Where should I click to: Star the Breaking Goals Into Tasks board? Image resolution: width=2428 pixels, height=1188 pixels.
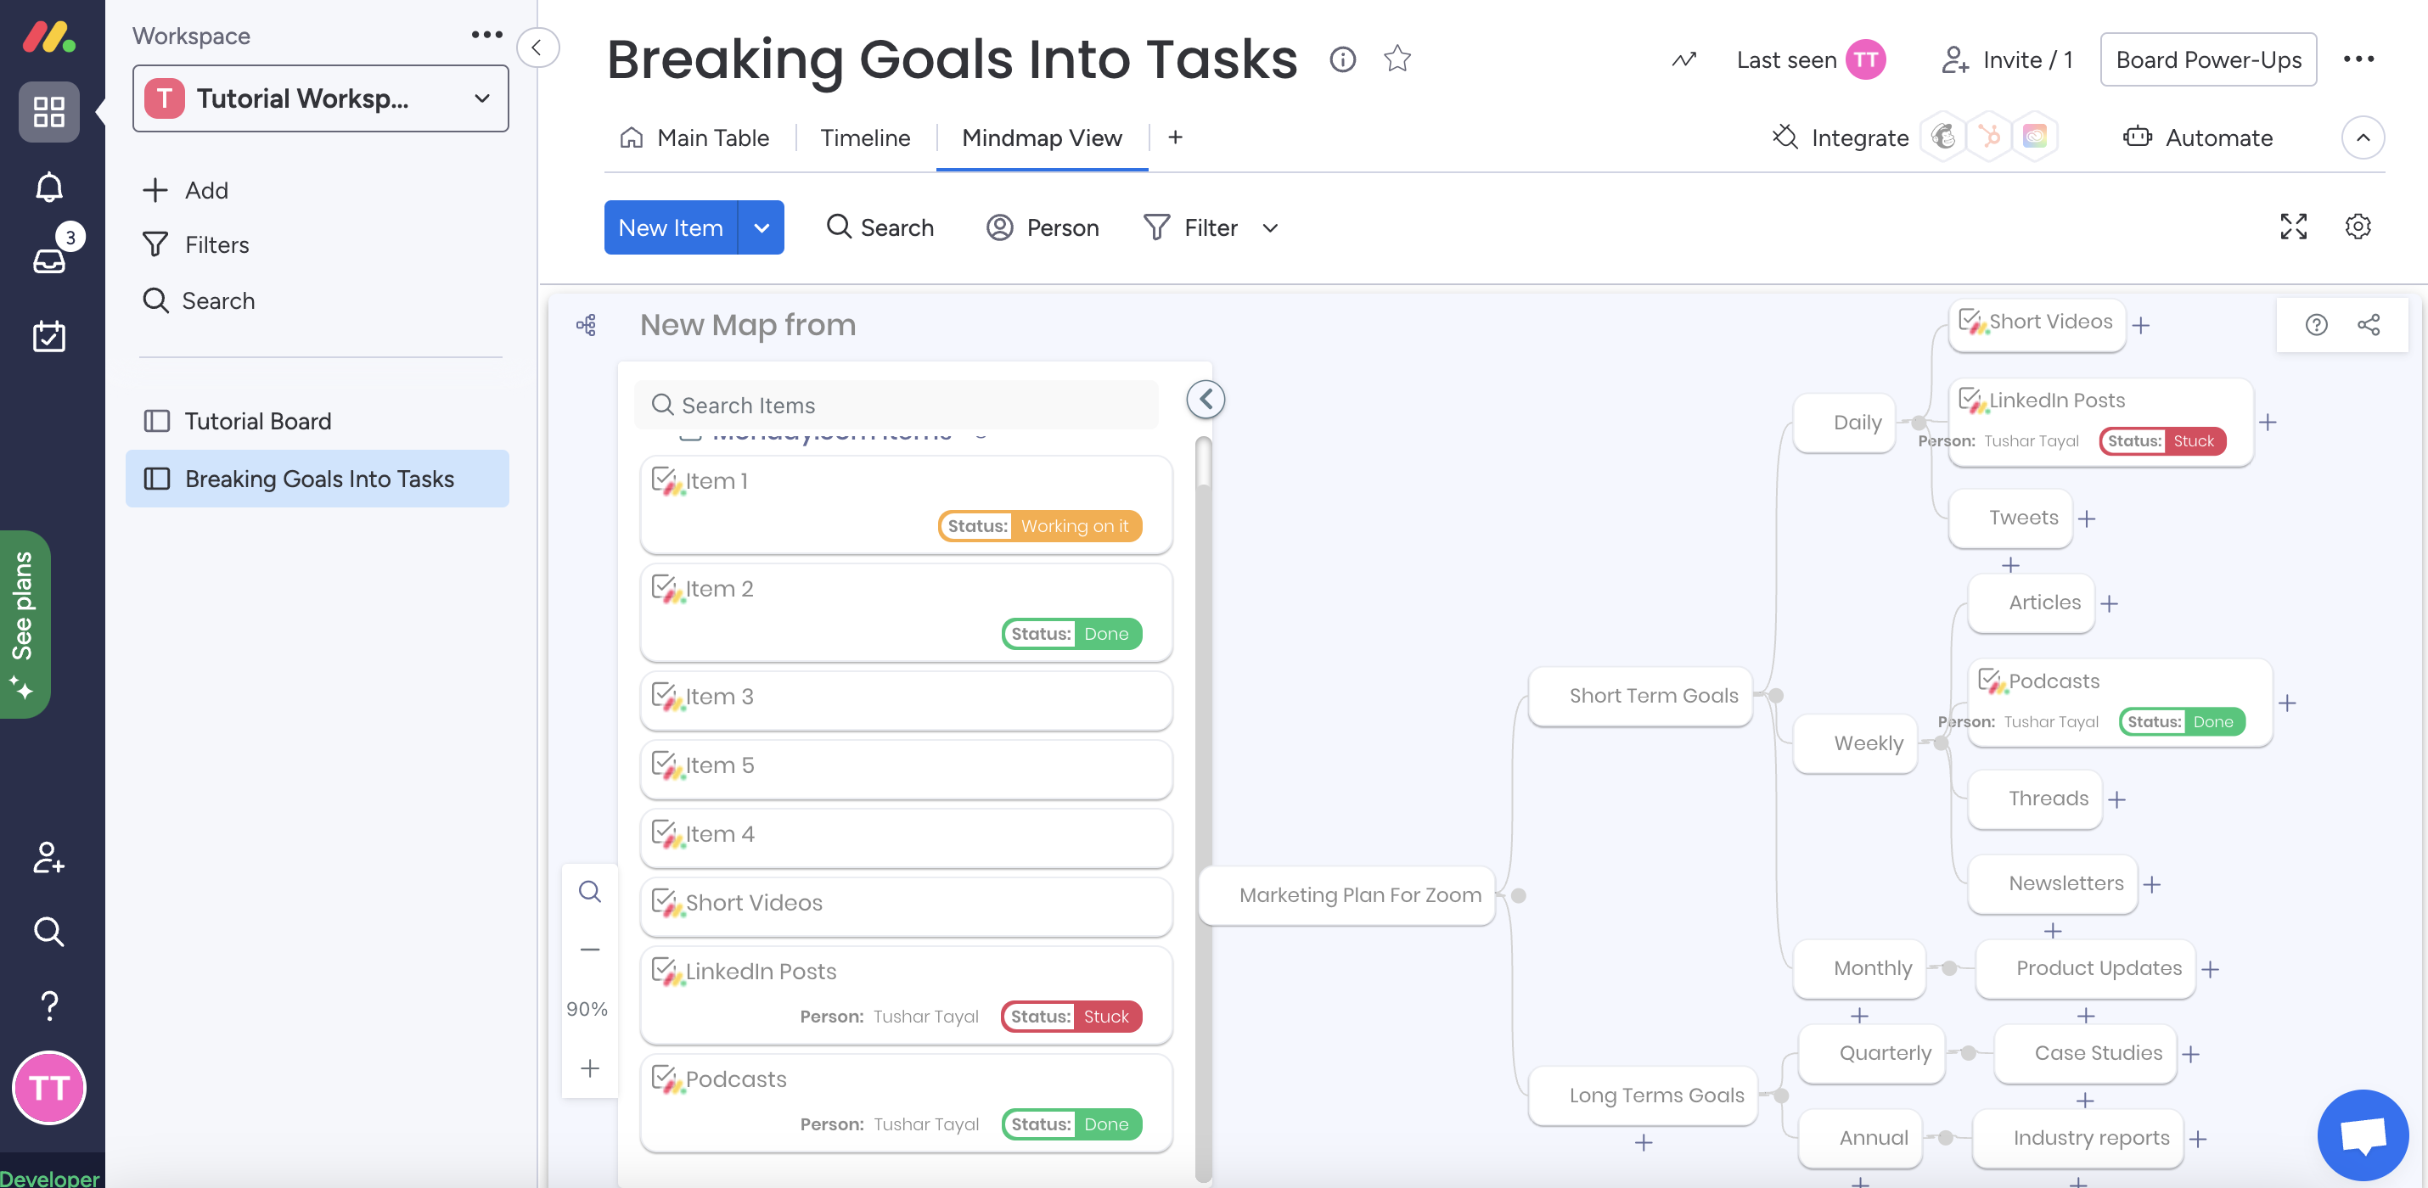point(1399,59)
